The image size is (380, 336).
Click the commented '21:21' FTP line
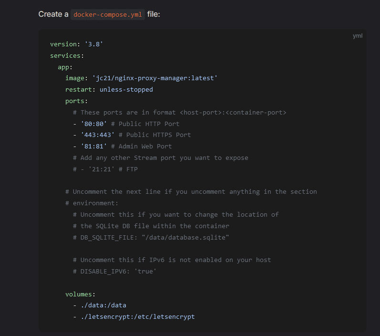point(105,169)
